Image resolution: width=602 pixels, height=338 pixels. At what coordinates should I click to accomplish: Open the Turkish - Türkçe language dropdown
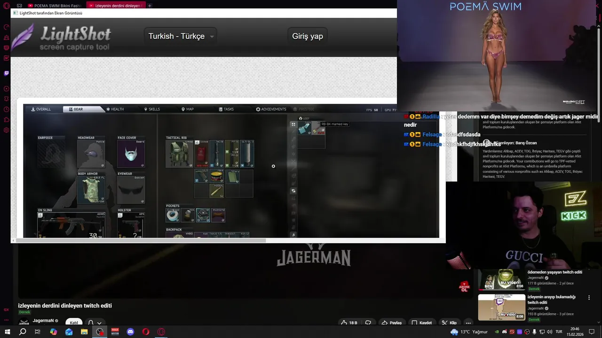181,36
